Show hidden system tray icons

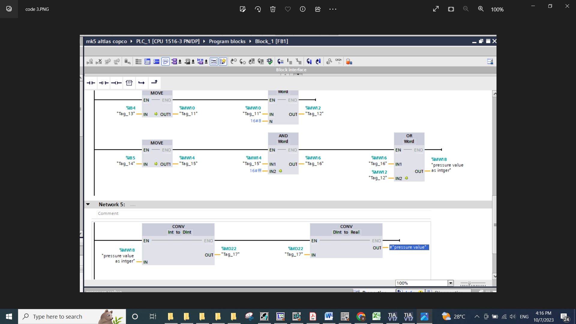pos(477,316)
